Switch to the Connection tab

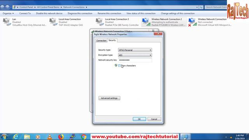(x=101, y=40)
